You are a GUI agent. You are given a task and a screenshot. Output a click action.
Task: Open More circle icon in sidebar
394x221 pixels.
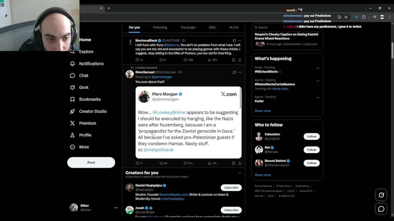[x=72, y=147]
